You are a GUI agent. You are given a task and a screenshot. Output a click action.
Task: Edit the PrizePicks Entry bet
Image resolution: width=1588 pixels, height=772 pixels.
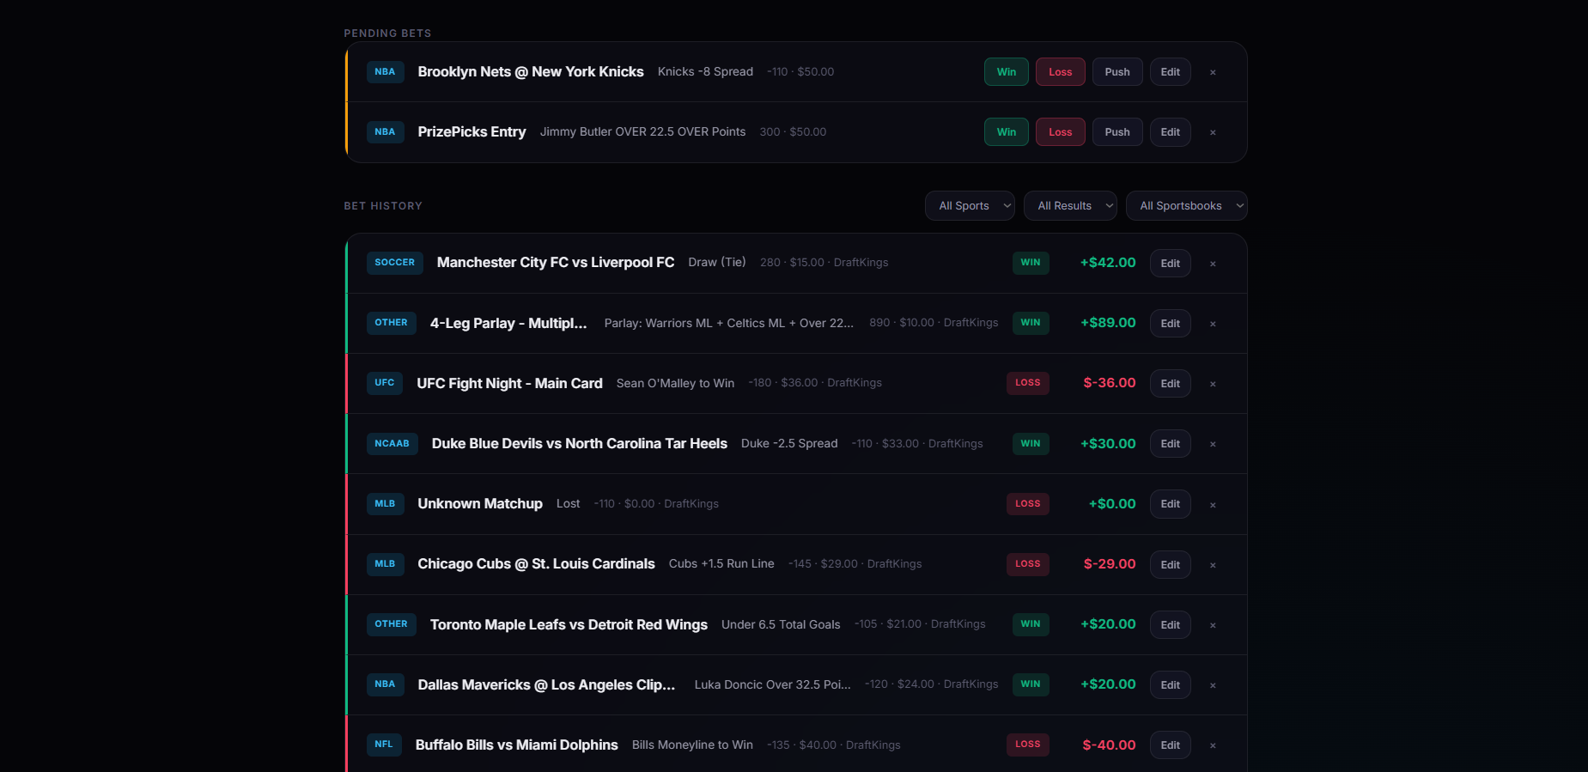pos(1171,132)
